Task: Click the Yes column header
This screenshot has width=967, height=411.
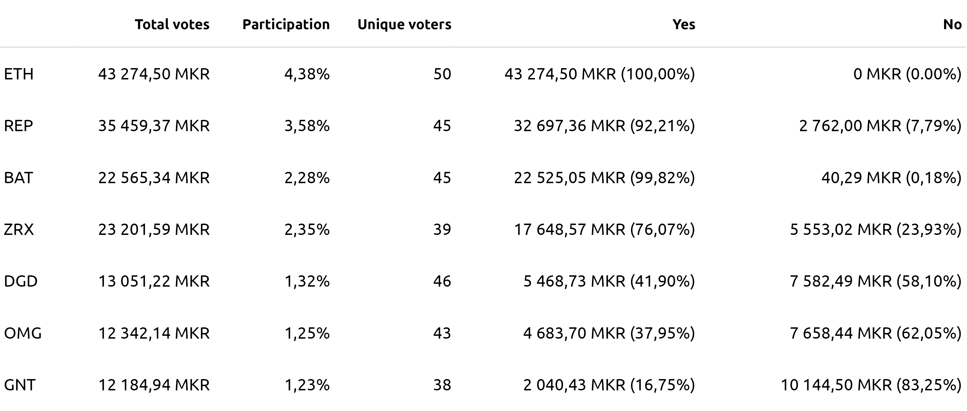Action: [x=684, y=24]
